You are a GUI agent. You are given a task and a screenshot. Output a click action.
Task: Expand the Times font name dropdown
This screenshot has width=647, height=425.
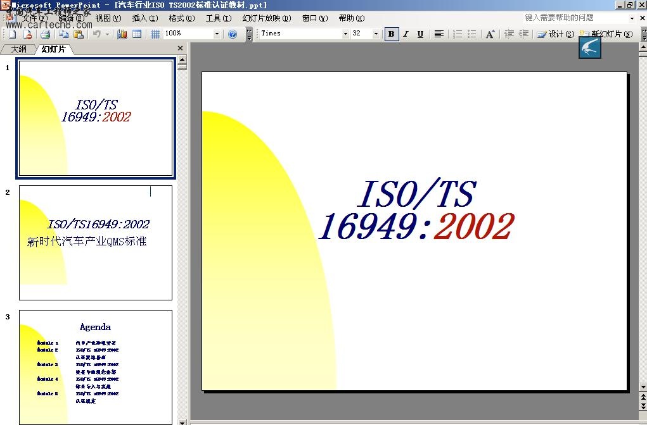point(345,34)
